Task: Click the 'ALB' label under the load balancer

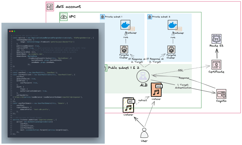Action: point(143,85)
